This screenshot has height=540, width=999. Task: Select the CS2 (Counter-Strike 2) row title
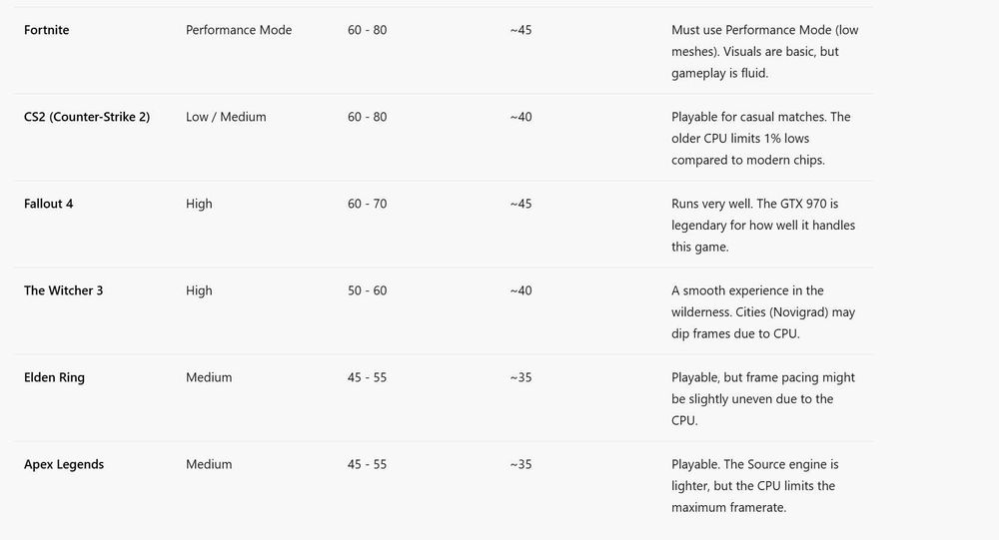[87, 117]
